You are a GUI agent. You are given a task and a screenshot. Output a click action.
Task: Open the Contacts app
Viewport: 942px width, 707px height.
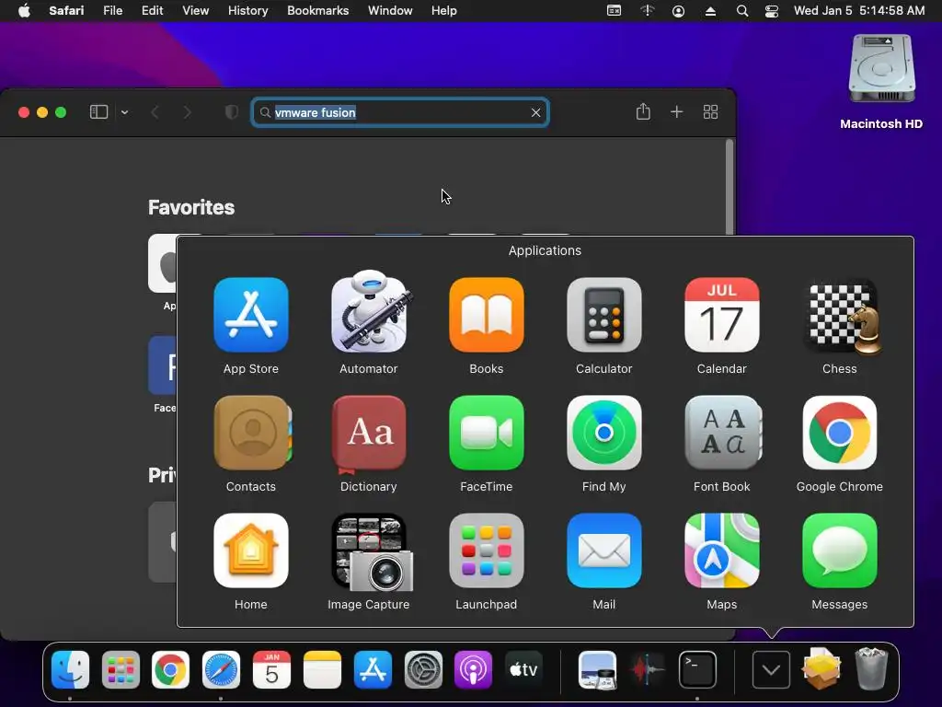point(252,433)
